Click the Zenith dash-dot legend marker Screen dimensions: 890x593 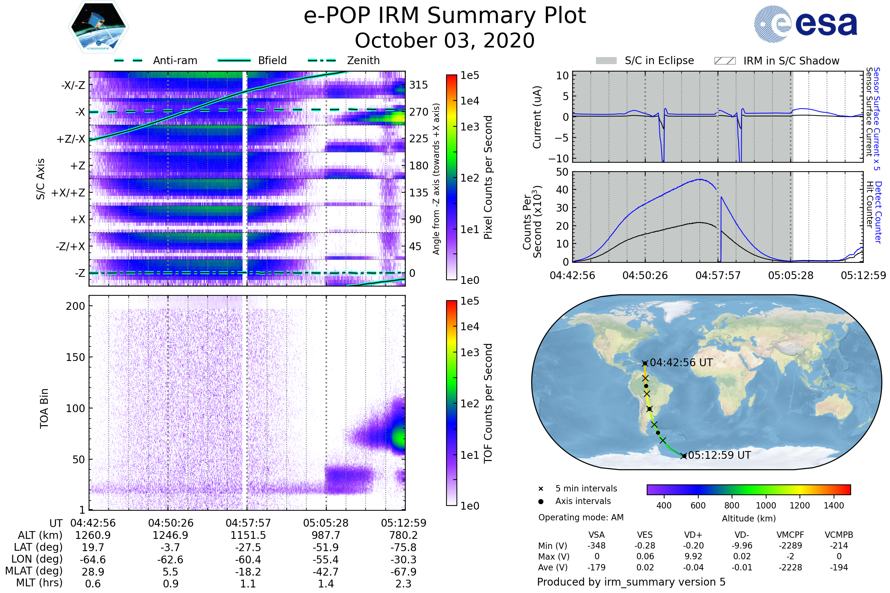tap(322, 60)
